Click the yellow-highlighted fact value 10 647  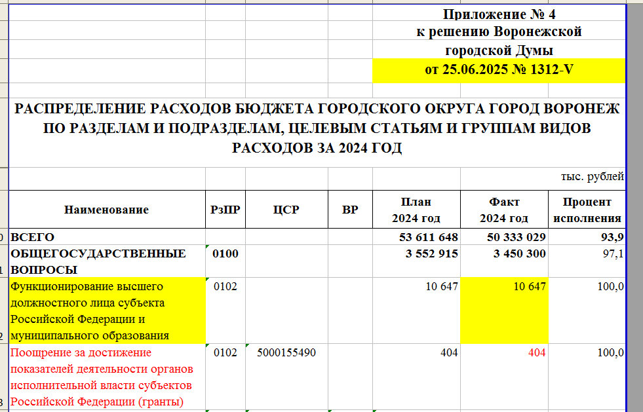coord(503,310)
